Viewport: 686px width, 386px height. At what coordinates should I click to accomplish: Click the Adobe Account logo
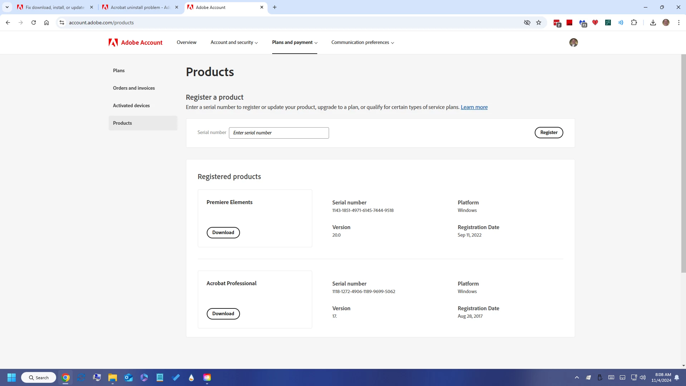click(x=136, y=43)
